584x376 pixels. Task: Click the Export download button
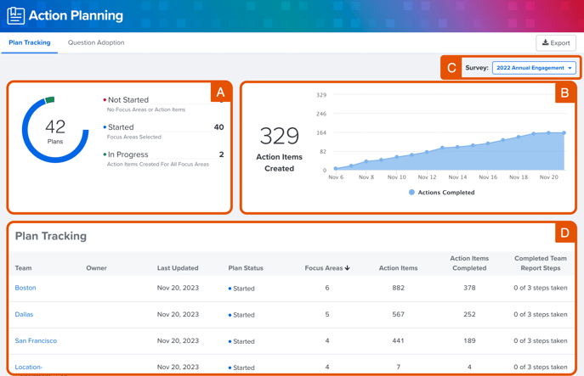click(x=556, y=42)
